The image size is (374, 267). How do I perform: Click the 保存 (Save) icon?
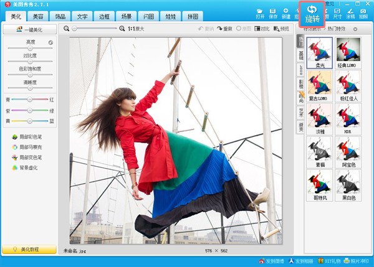click(x=273, y=13)
